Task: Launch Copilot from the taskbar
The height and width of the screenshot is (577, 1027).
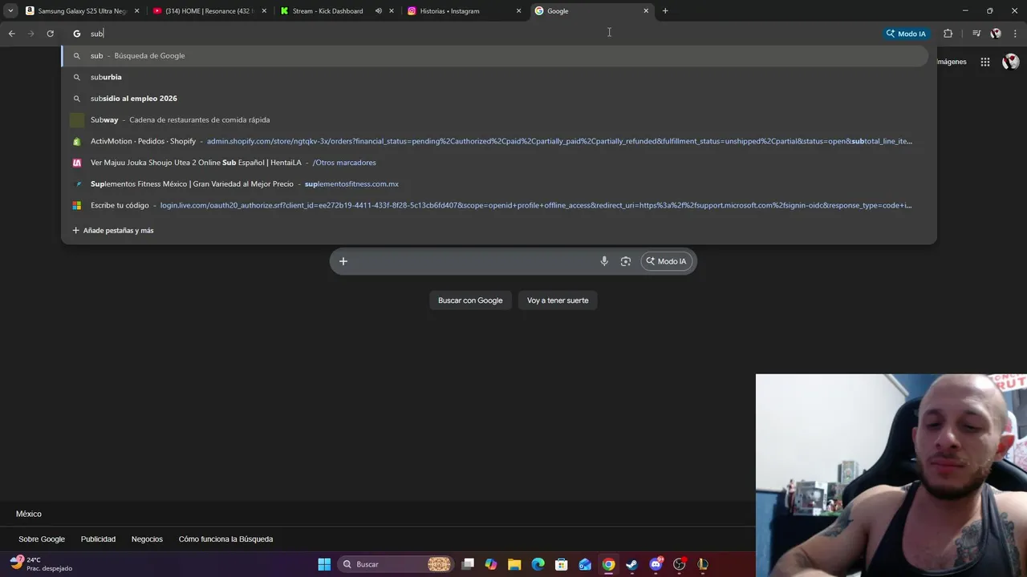Action: coord(491,564)
